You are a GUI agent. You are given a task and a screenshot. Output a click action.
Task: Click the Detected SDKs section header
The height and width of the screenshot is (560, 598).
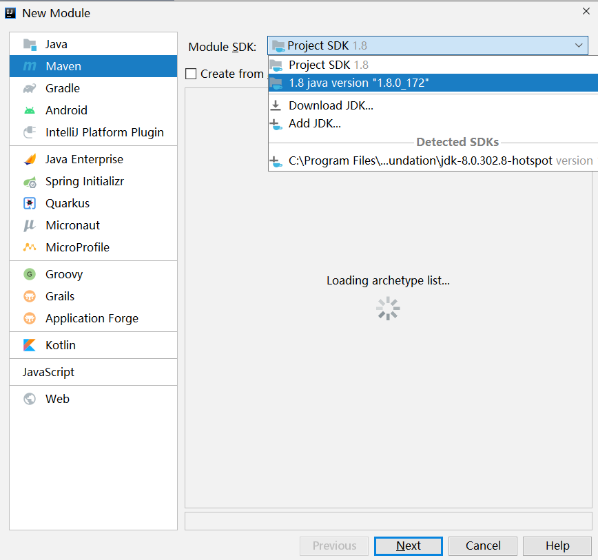coord(457,142)
